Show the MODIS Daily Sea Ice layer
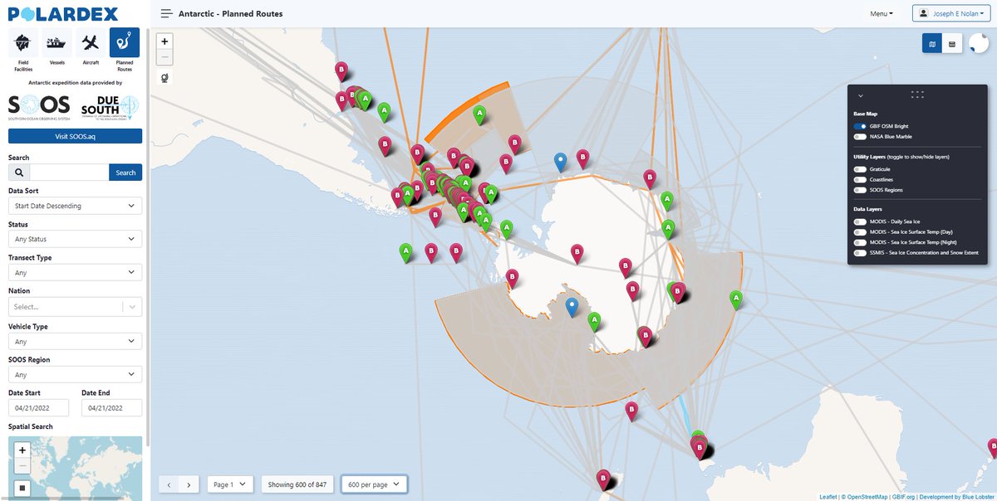997x501 pixels. click(x=859, y=220)
